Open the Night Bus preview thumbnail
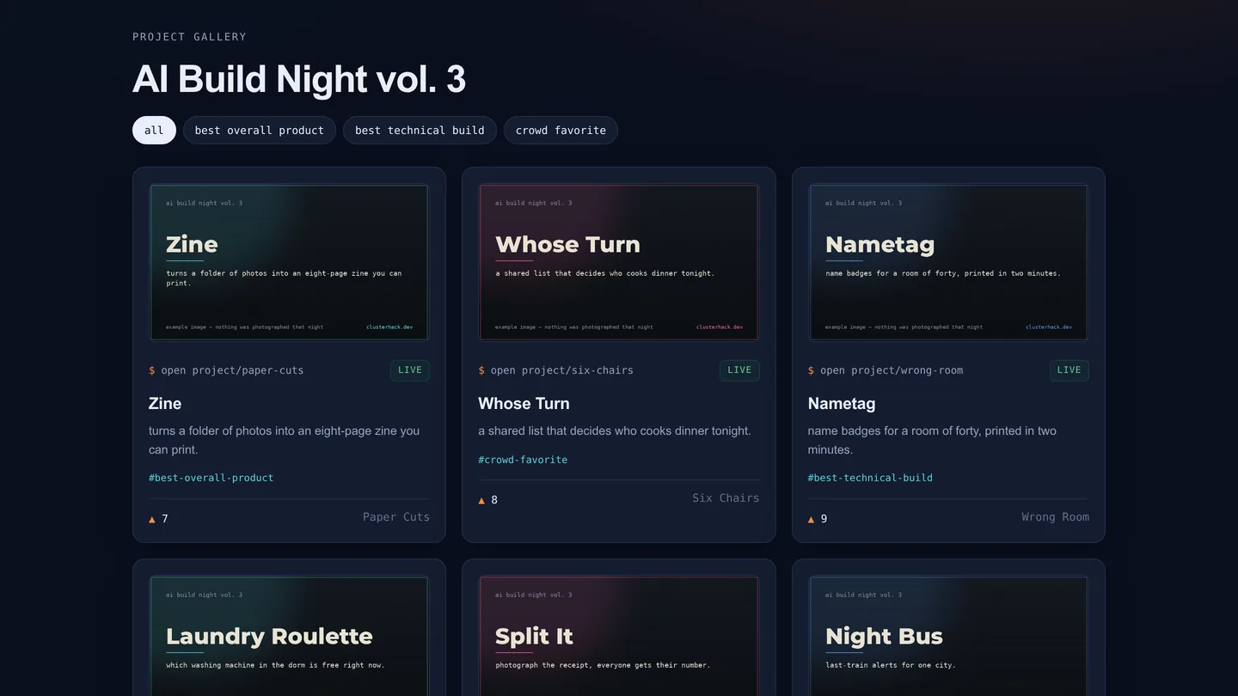Screen dimensions: 1238x696 pyautogui.click(x=948, y=636)
